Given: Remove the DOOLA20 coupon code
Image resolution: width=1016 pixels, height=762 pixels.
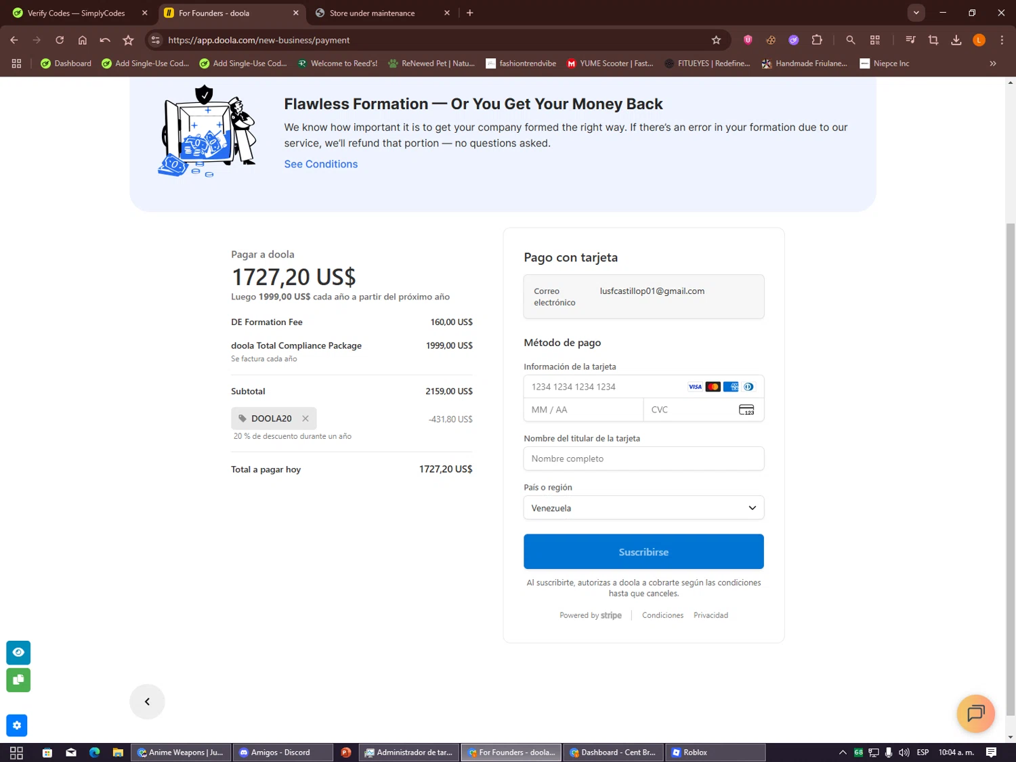Looking at the screenshot, I should click(x=305, y=419).
